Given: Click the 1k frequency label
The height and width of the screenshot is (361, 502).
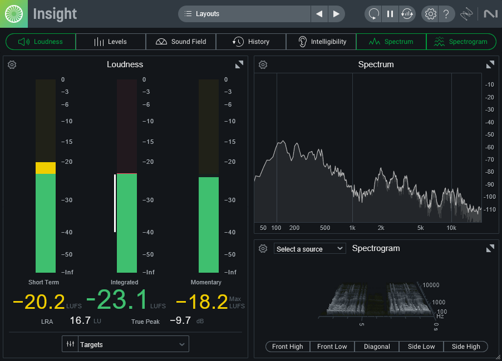Looking at the screenshot, I should coord(352,228).
